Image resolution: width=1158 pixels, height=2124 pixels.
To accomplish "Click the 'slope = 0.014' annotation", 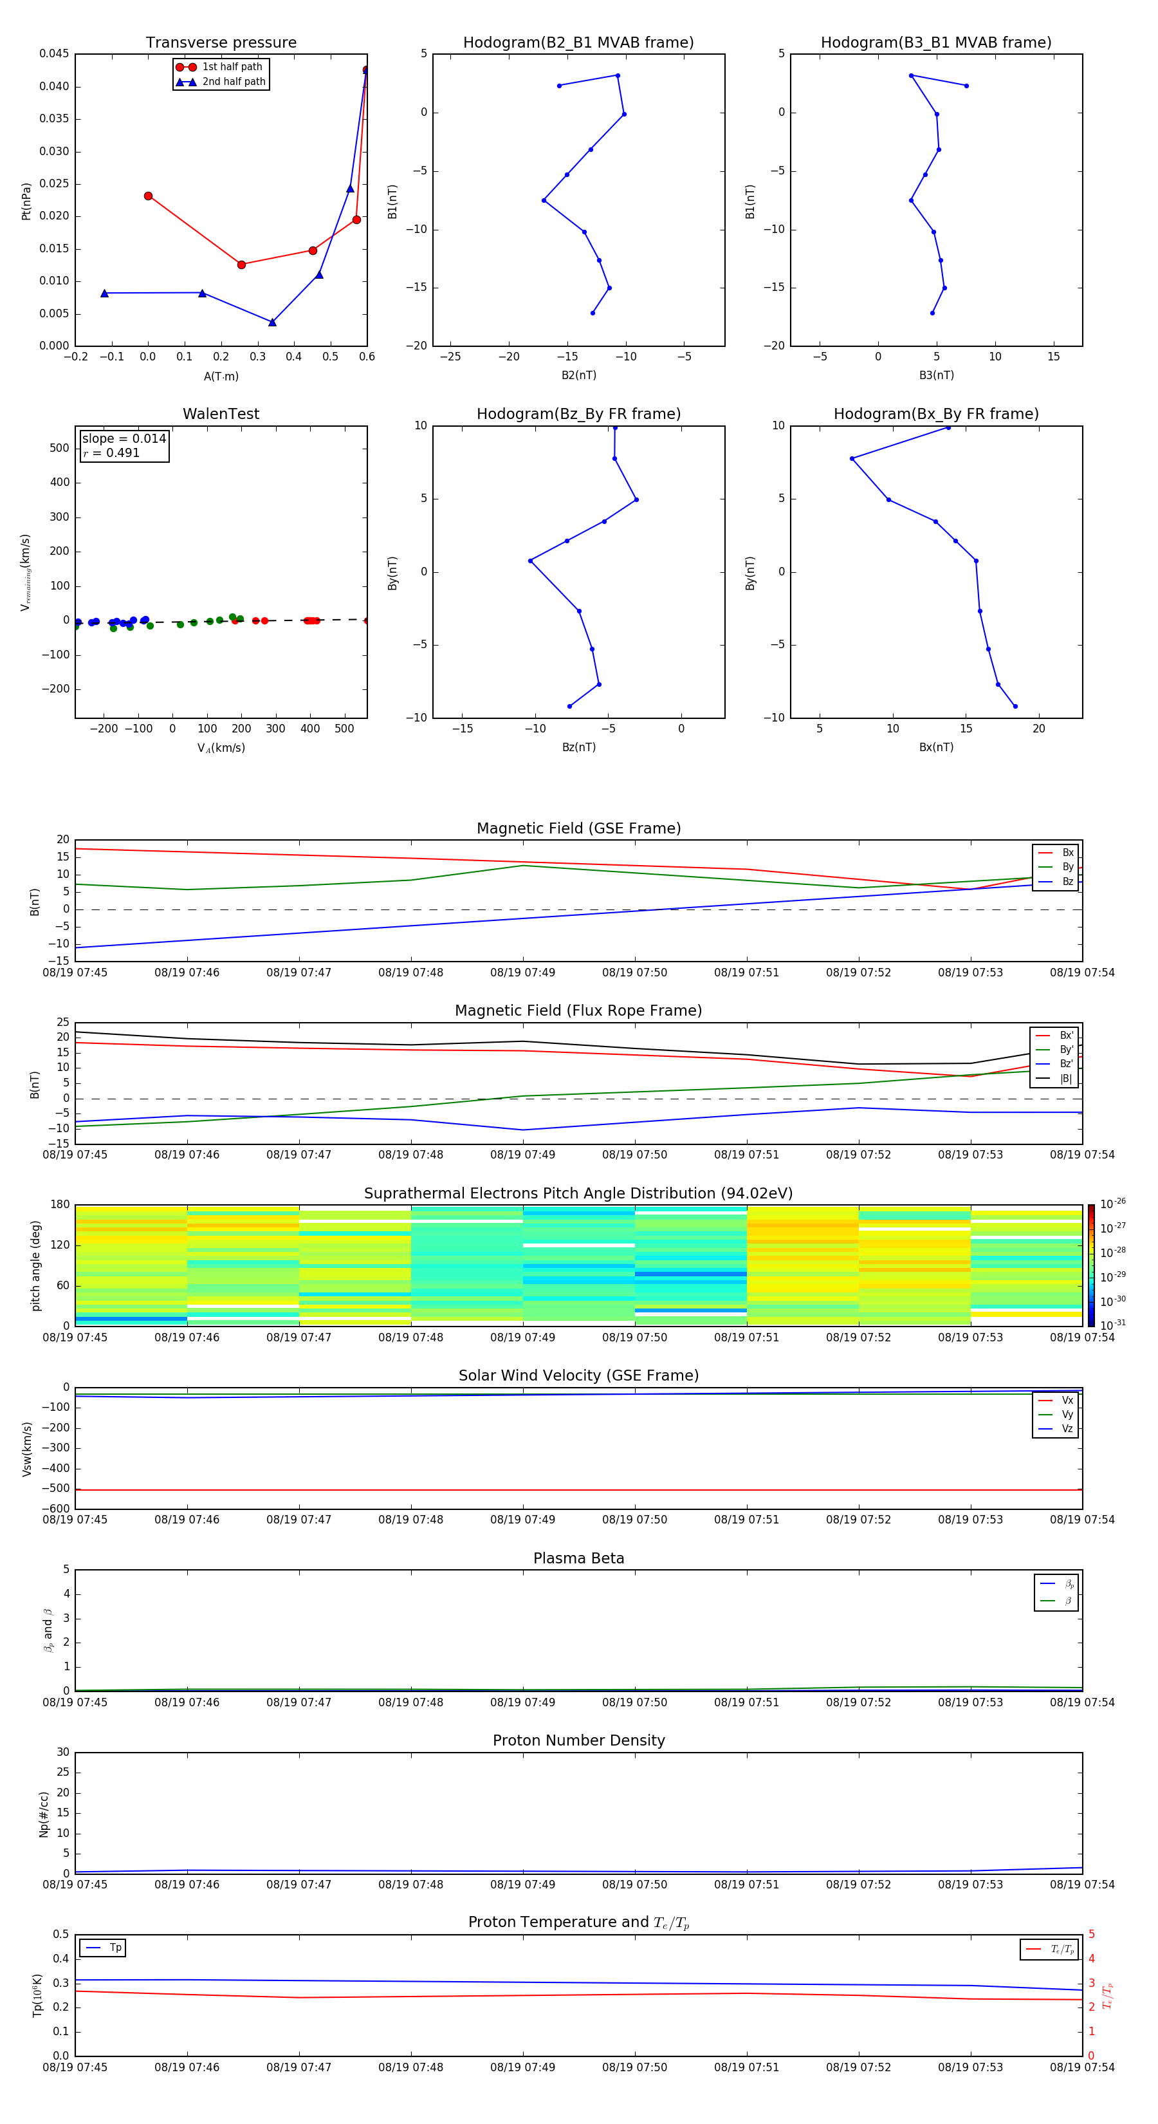I will tap(124, 439).
